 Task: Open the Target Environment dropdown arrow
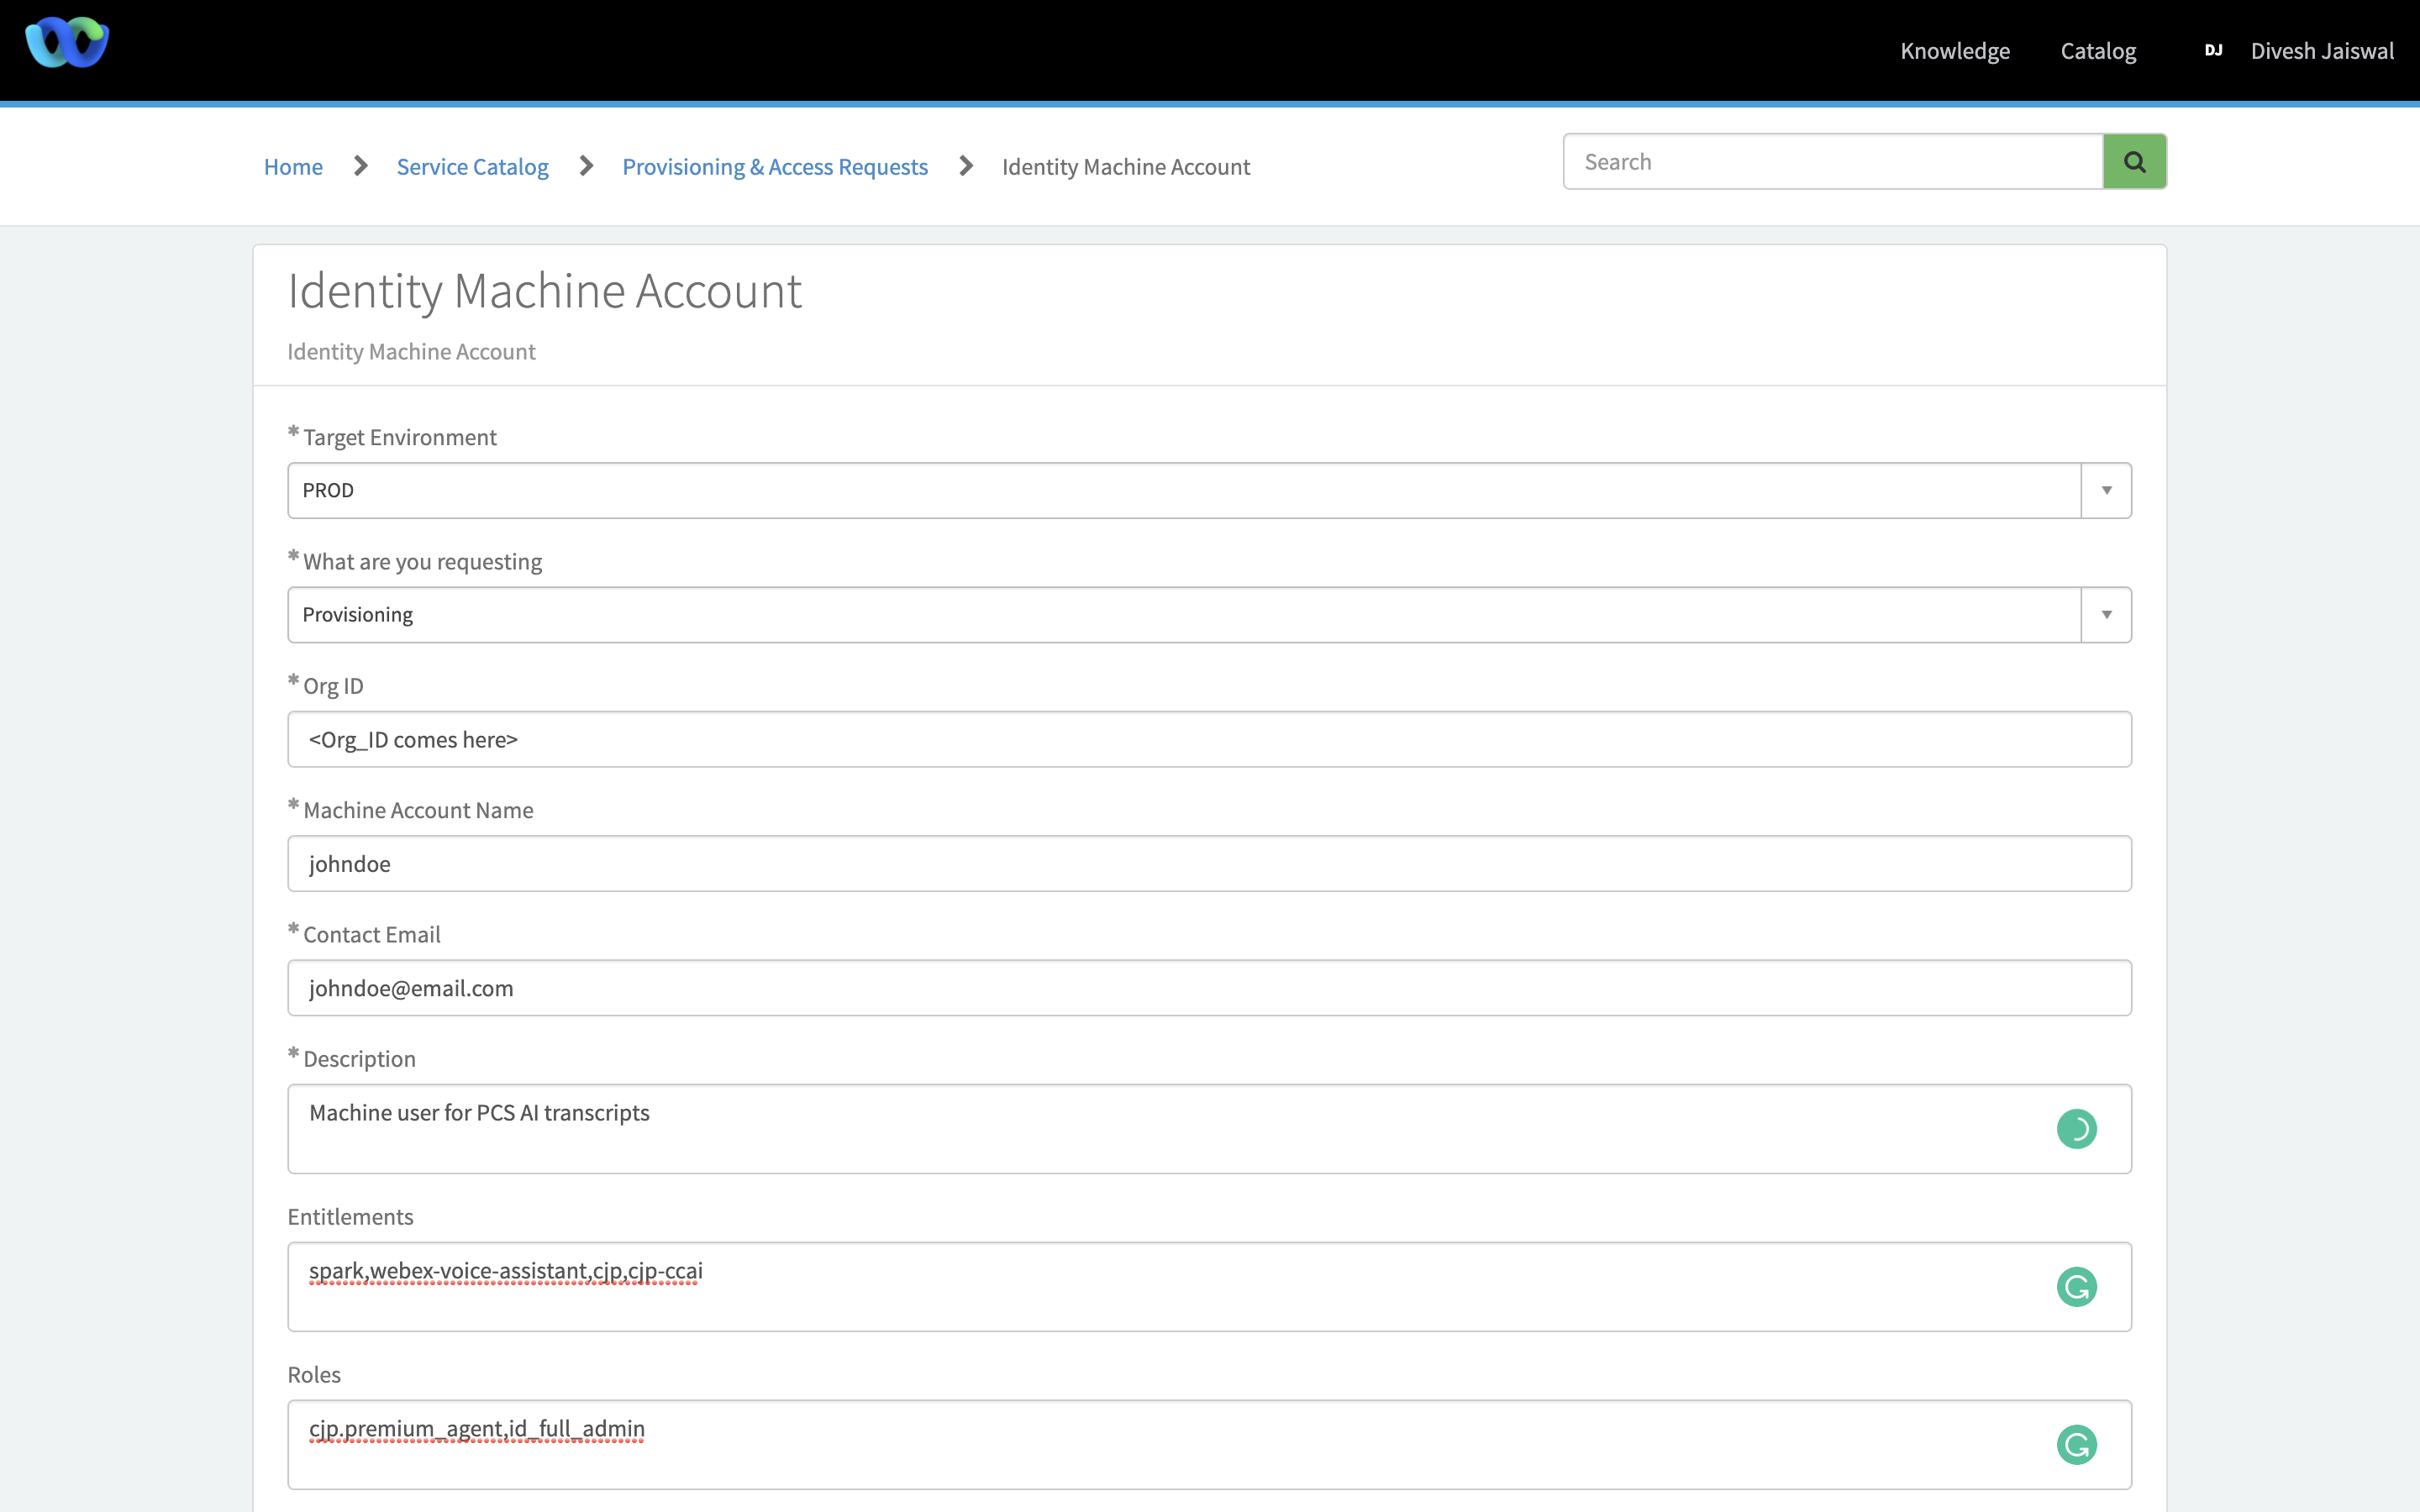click(2106, 490)
